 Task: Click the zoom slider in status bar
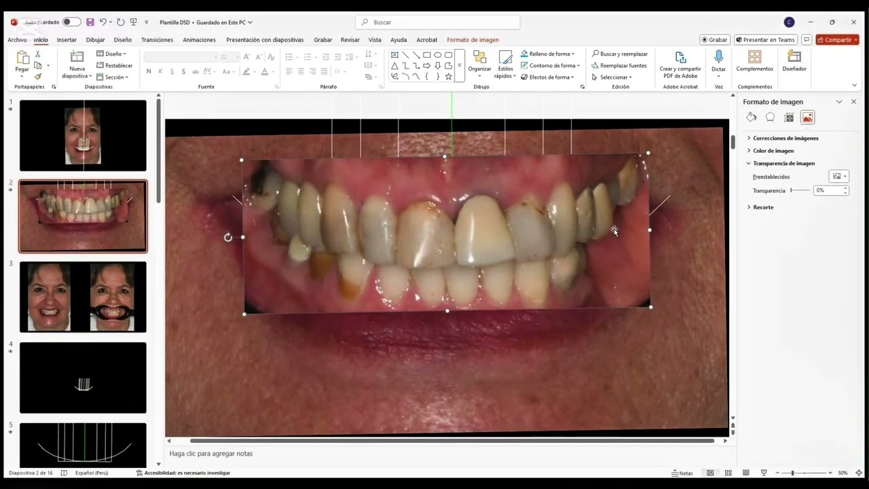pos(804,473)
